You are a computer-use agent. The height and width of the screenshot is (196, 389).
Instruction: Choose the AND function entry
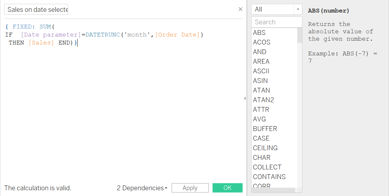coord(260,52)
